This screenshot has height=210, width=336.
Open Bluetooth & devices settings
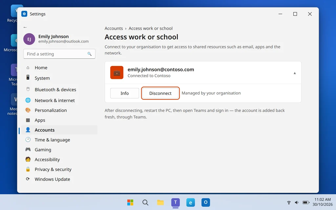click(59, 90)
